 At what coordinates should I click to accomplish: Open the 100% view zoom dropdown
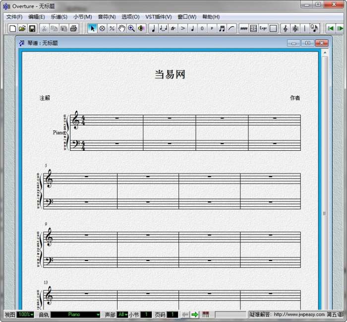tap(26, 315)
